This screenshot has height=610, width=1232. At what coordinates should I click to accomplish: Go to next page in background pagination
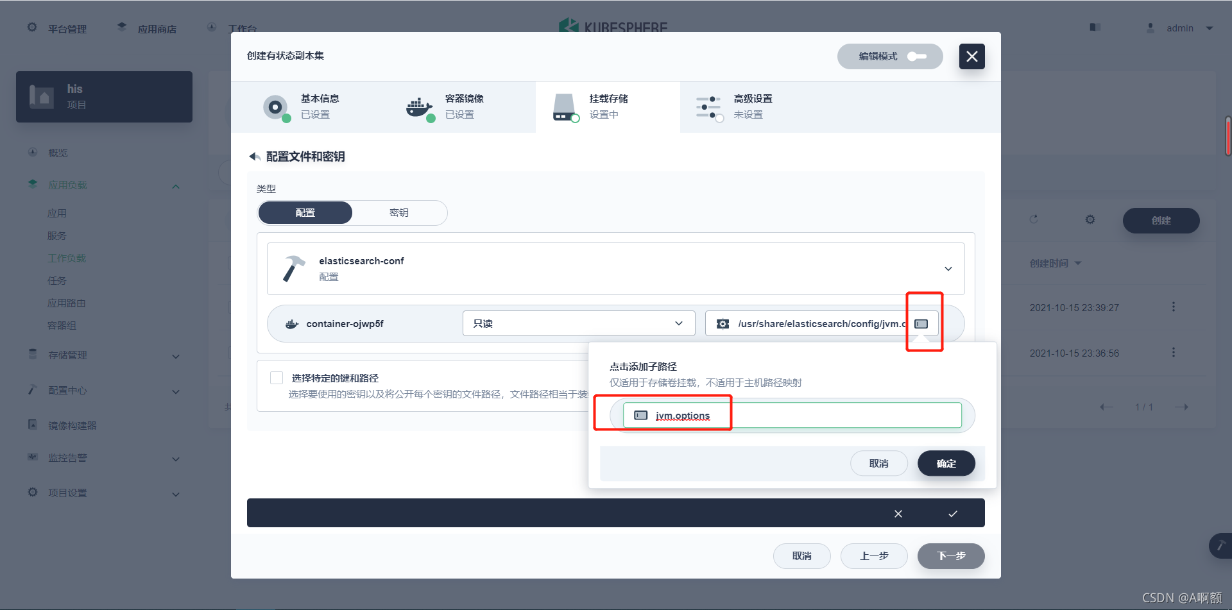pyautogui.click(x=1182, y=407)
